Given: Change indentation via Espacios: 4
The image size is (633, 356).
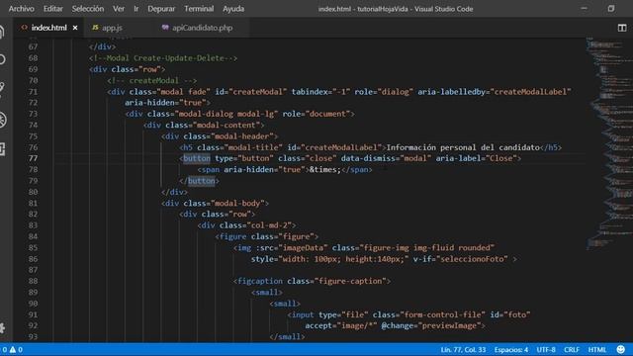Looking at the screenshot, I should (511, 349).
